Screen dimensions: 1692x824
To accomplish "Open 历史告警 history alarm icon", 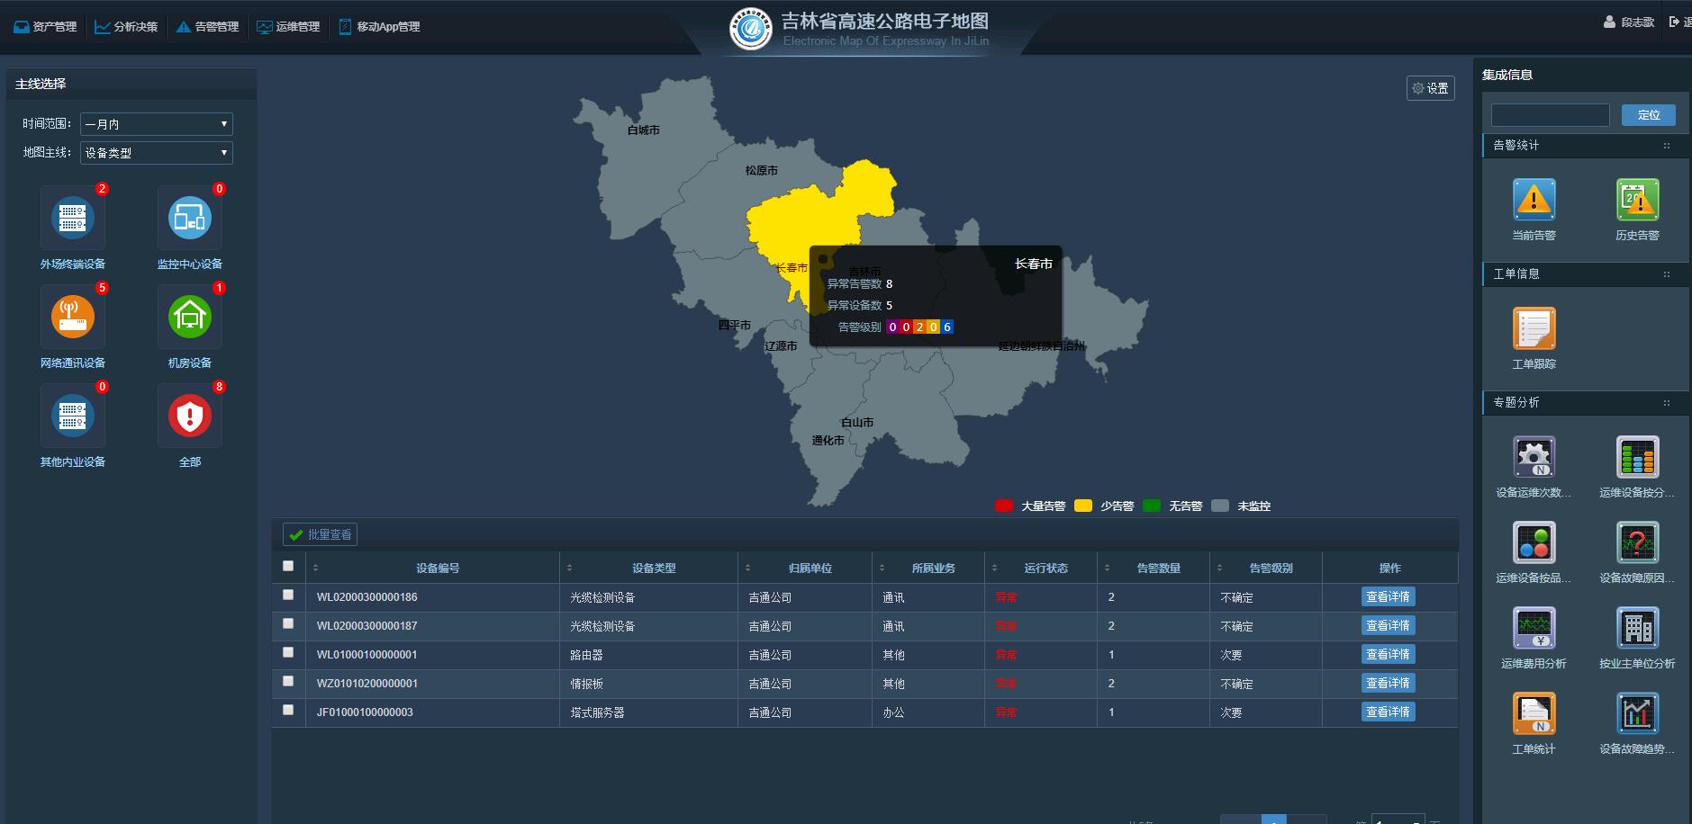I will pyautogui.click(x=1637, y=200).
